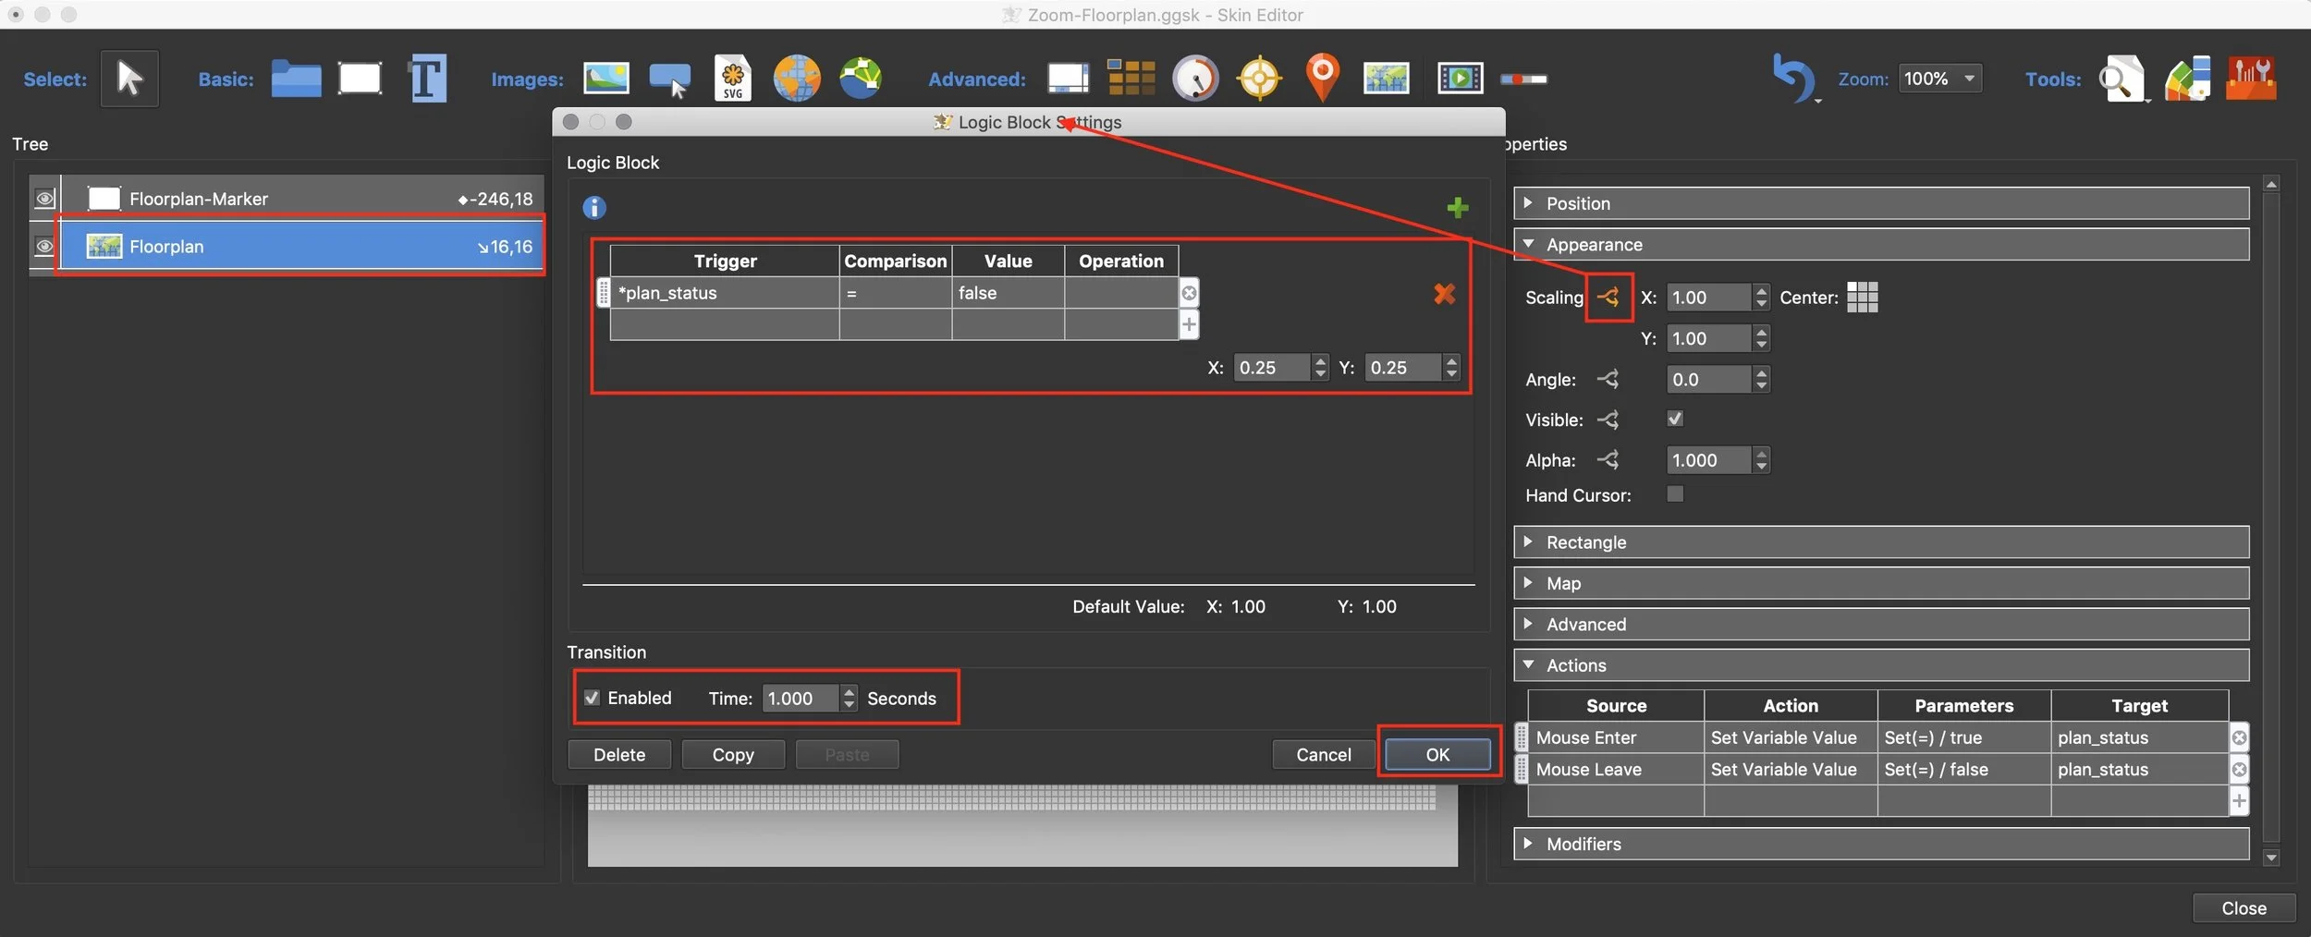Add the scroll area element under Advanced
This screenshot has height=937, width=2311.
[1068, 79]
